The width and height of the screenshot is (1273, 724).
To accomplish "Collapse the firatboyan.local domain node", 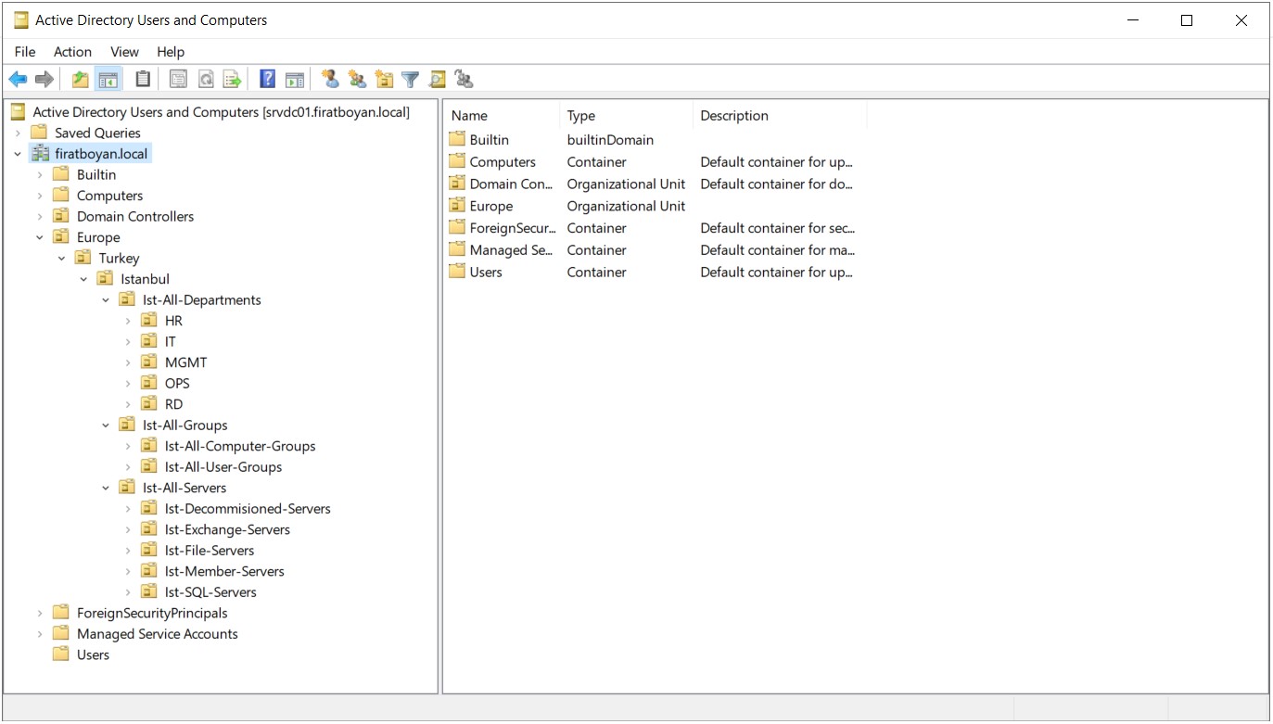I will (18, 154).
